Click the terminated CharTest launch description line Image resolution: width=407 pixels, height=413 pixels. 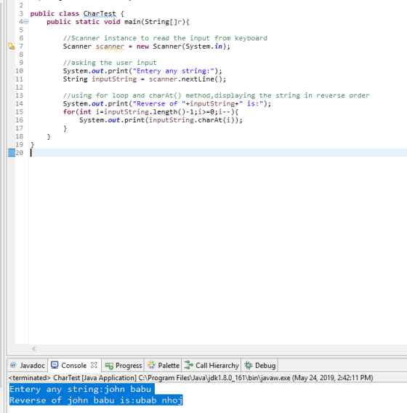pos(190,378)
